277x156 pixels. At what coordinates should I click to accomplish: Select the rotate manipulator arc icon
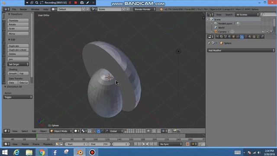point(103,131)
